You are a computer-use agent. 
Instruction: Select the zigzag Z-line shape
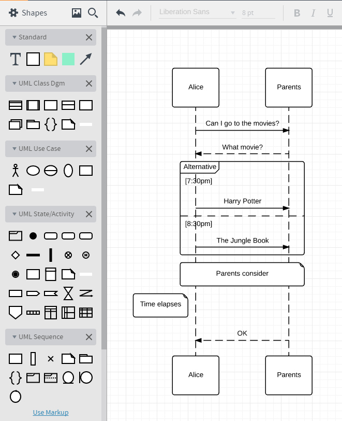86,293
